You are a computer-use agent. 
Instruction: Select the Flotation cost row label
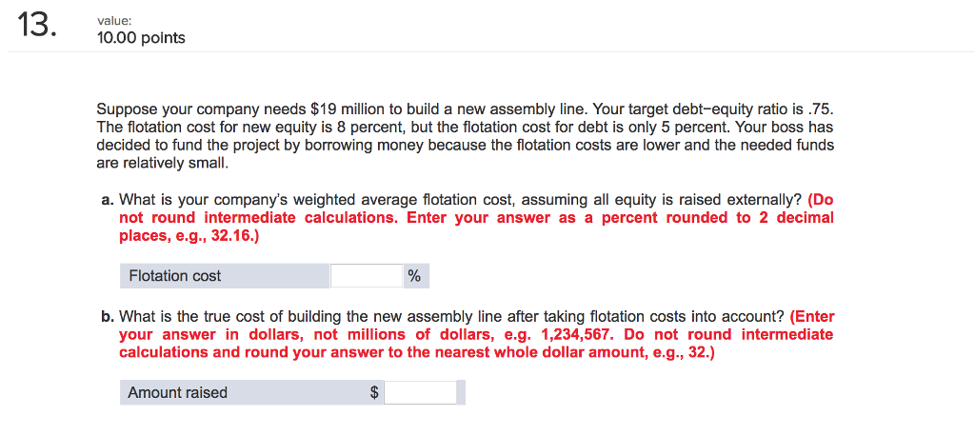[175, 276]
